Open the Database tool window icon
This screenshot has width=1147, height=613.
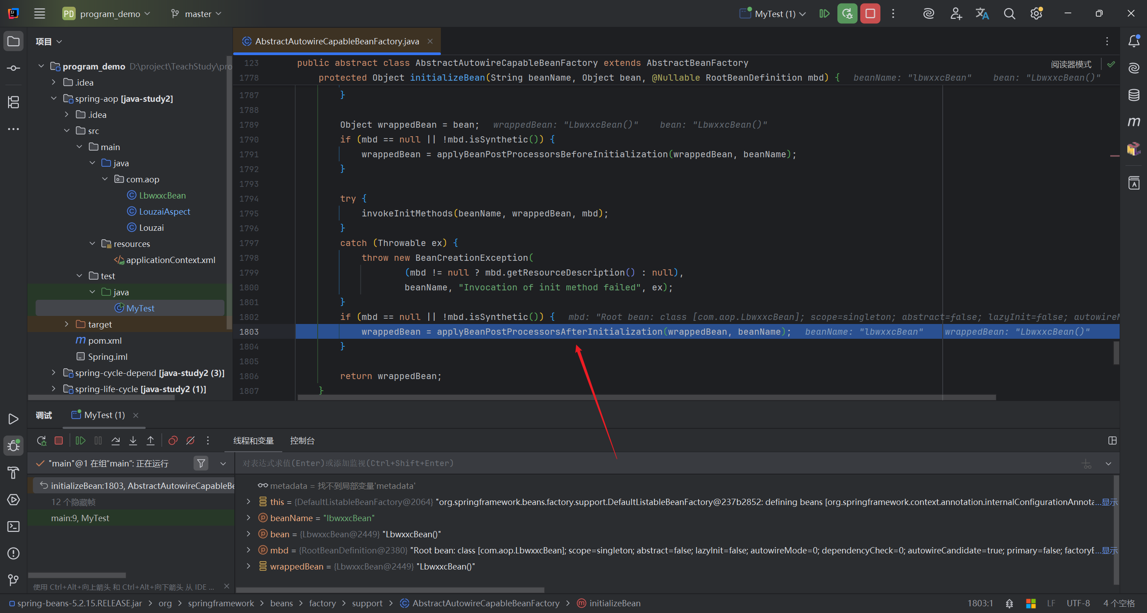point(1134,95)
